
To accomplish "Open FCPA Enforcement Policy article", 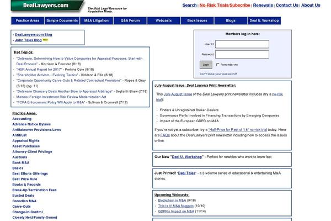I will [51, 102].
